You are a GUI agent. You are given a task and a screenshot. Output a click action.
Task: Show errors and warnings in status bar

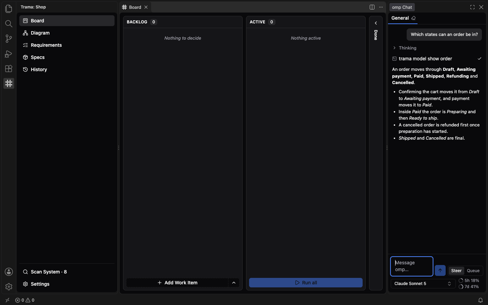[25, 300]
